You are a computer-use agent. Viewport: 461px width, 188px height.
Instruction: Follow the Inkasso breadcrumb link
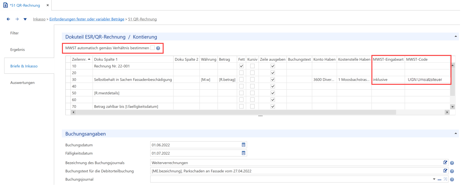[x=39, y=19]
